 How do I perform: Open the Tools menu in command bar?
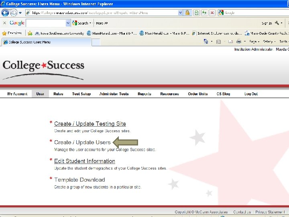[x=284, y=41]
